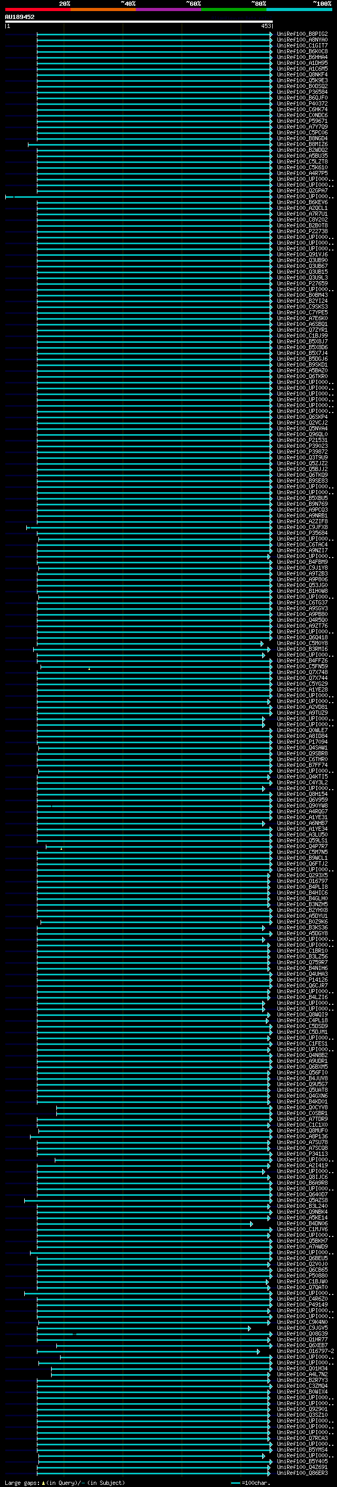
Task: Select label UniRef100_P22738
Action: [x=302, y=232]
